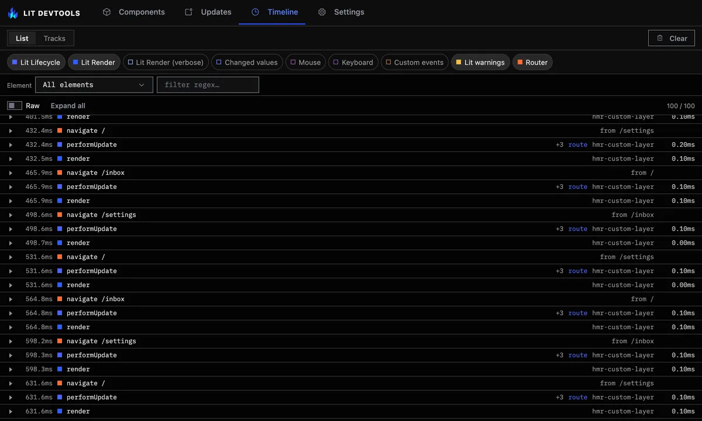The width and height of the screenshot is (702, 421).
Task: Expand the 498.6ms navigate /settings row
Action: (11, 215)
